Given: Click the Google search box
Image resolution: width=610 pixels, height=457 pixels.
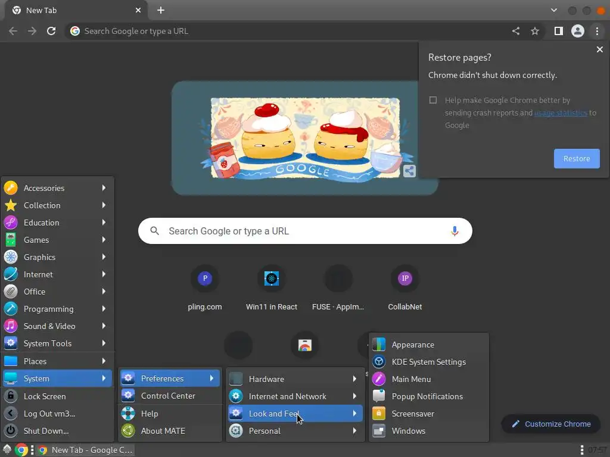Looking at the screenshot, I should [305, 231].
